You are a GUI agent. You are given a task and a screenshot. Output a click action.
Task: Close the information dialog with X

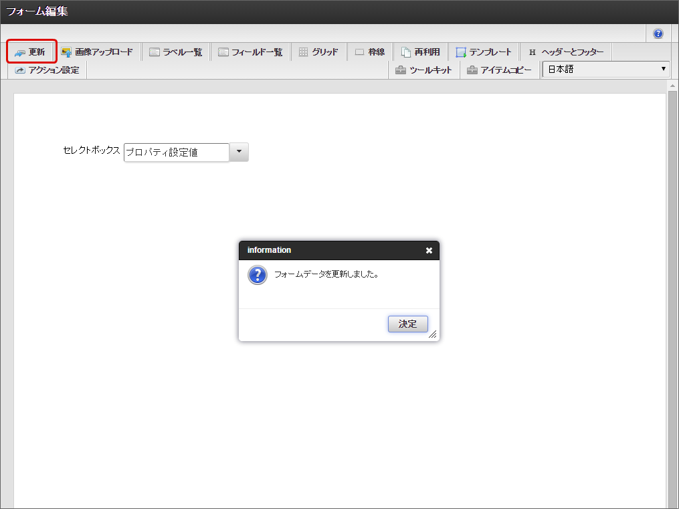tap(429, 250)
